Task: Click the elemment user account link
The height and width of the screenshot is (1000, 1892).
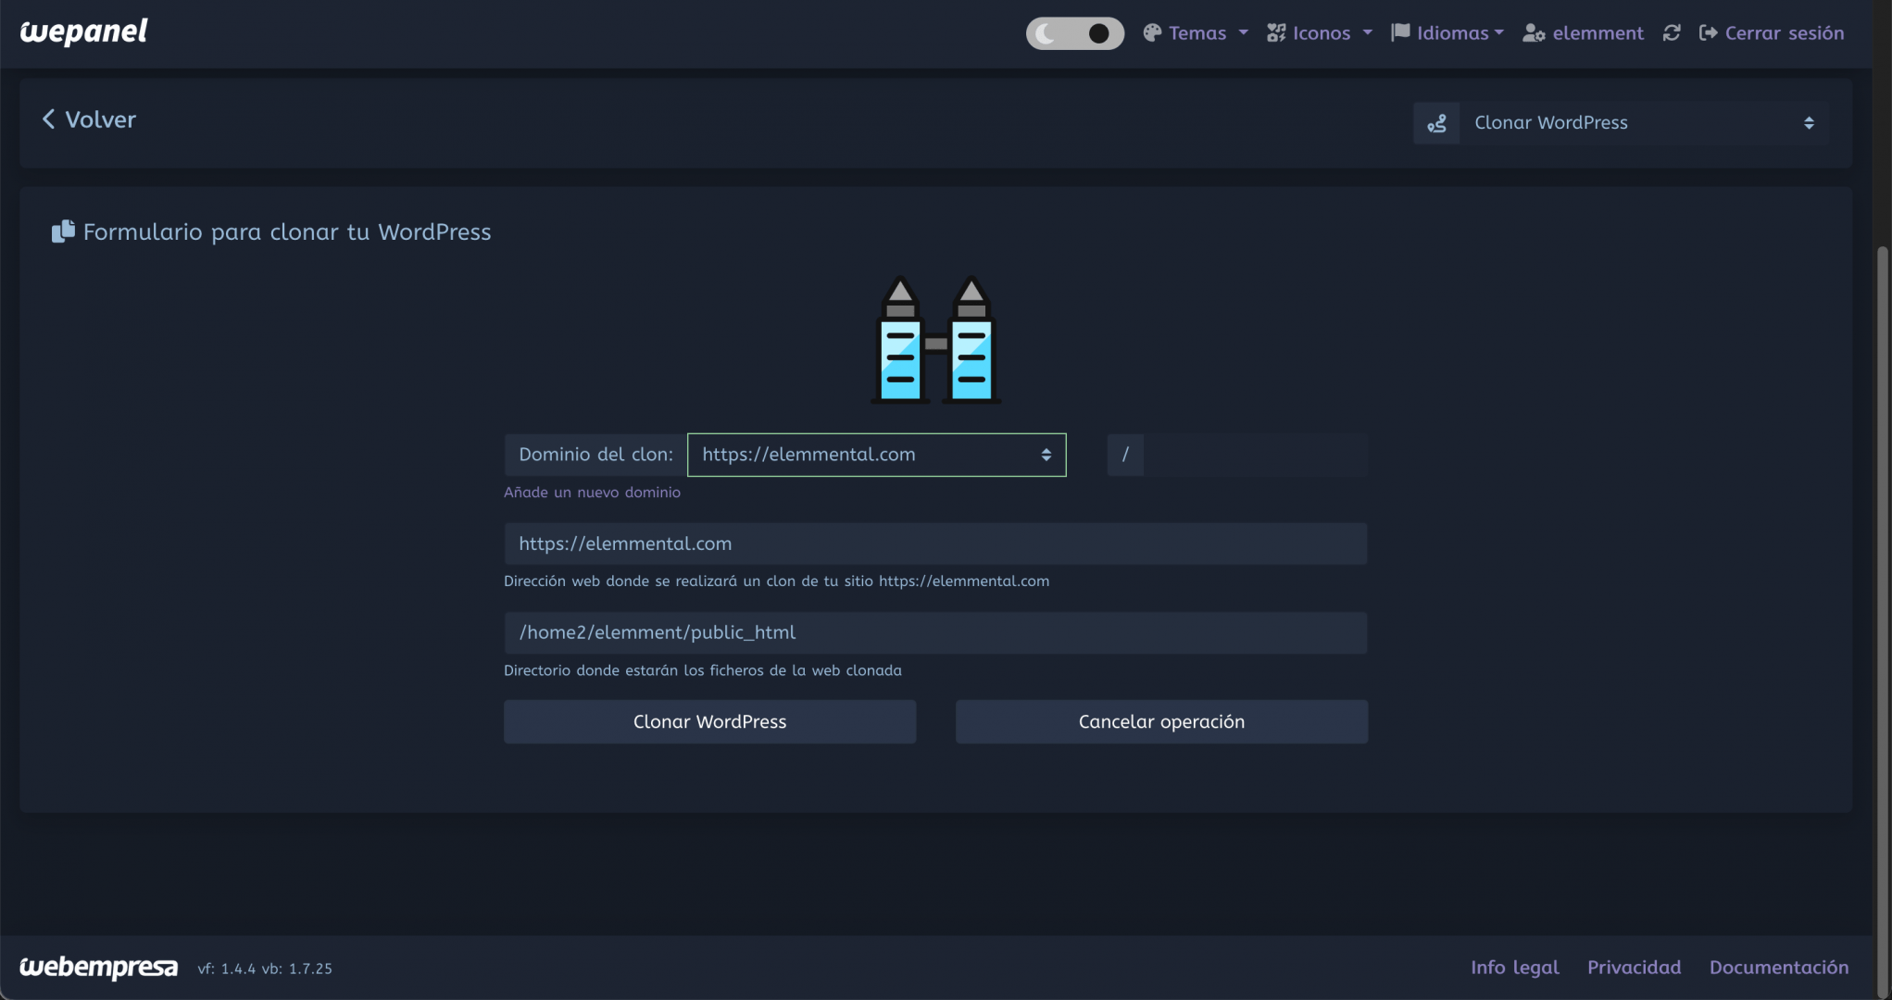Action: click(x=1583, y=33)
